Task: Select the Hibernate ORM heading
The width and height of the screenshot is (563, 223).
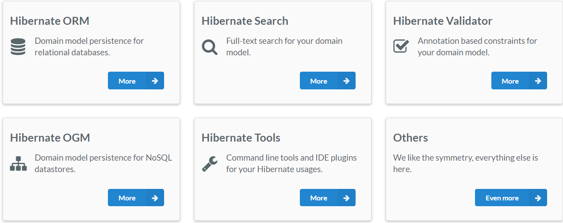Action: coord(50,21)
